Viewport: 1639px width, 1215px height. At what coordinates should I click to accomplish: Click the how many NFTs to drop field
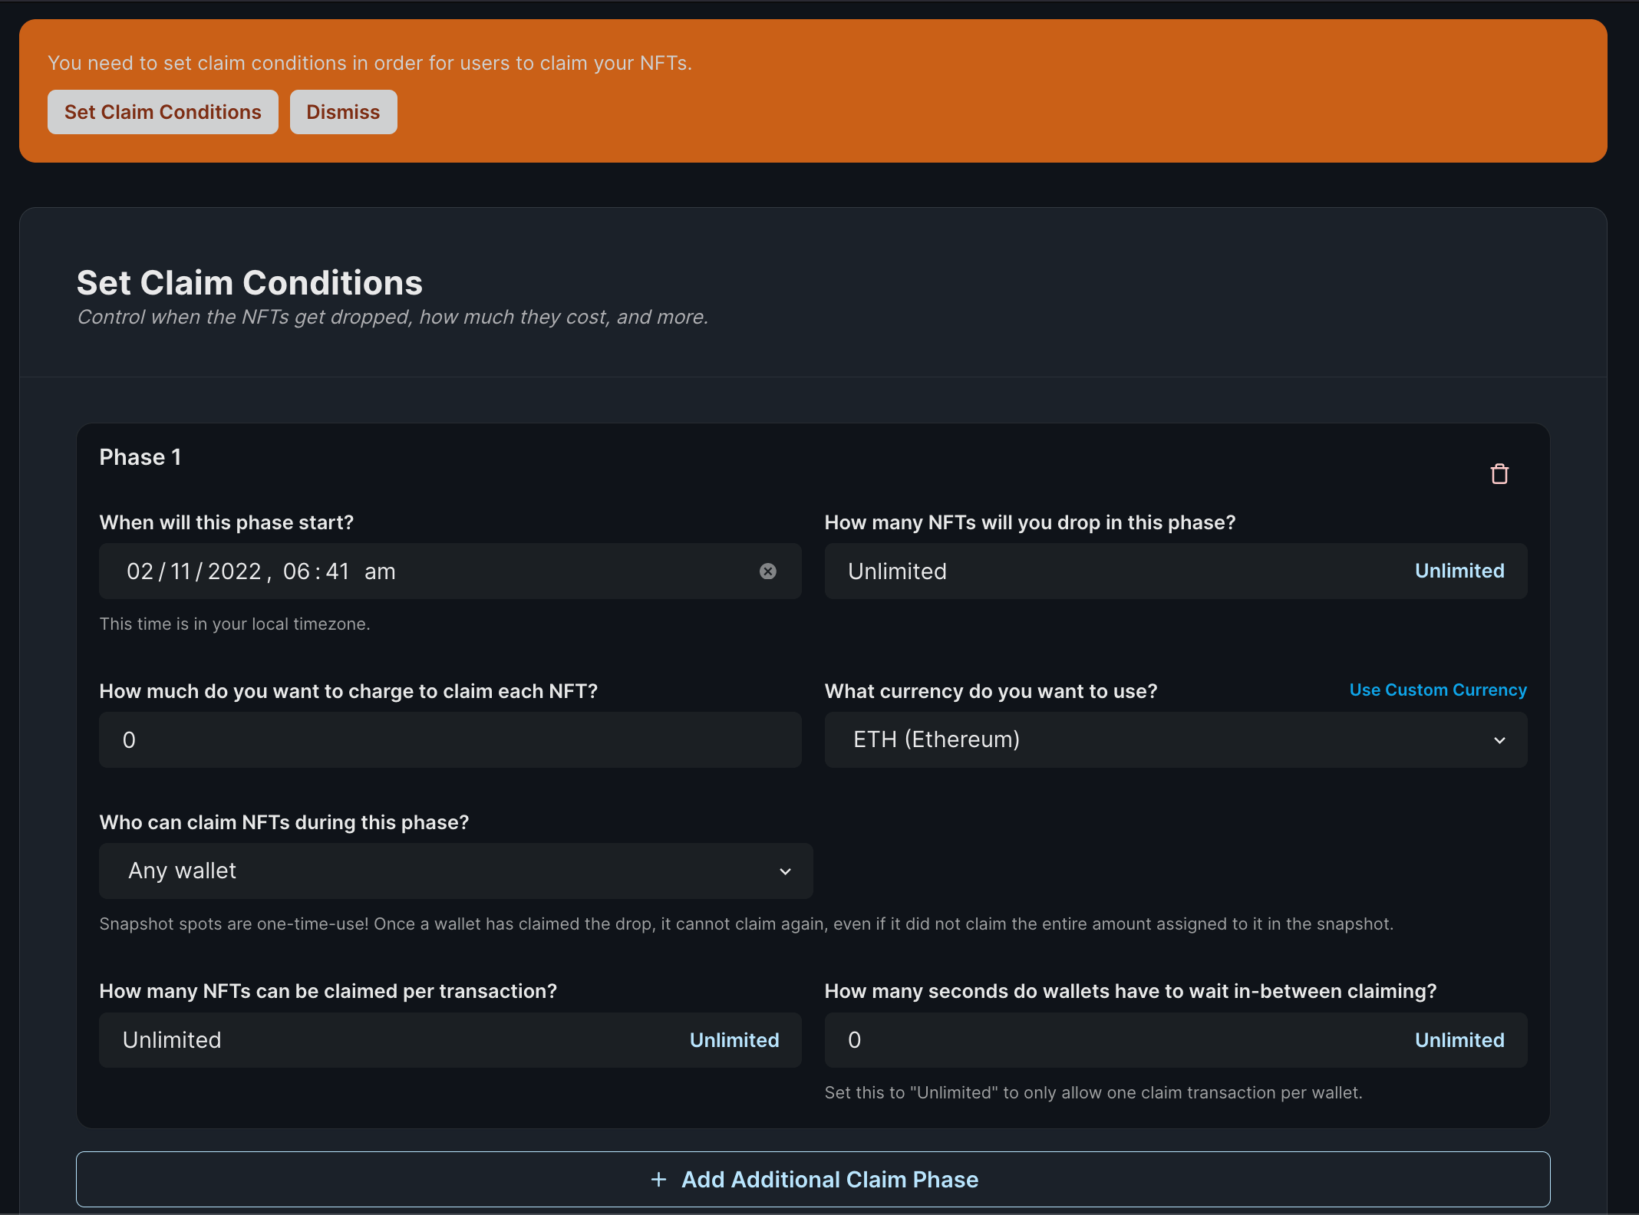pyautogui.click(x=1074, y=571)
